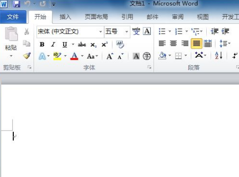239x177 pixels.
Task: Toggle subscript formatting
Action: pos(93,45)
